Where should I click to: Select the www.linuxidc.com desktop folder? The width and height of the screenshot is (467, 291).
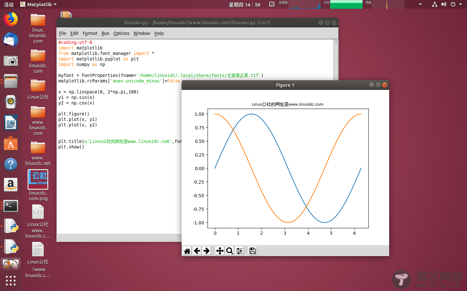(38, 121)
